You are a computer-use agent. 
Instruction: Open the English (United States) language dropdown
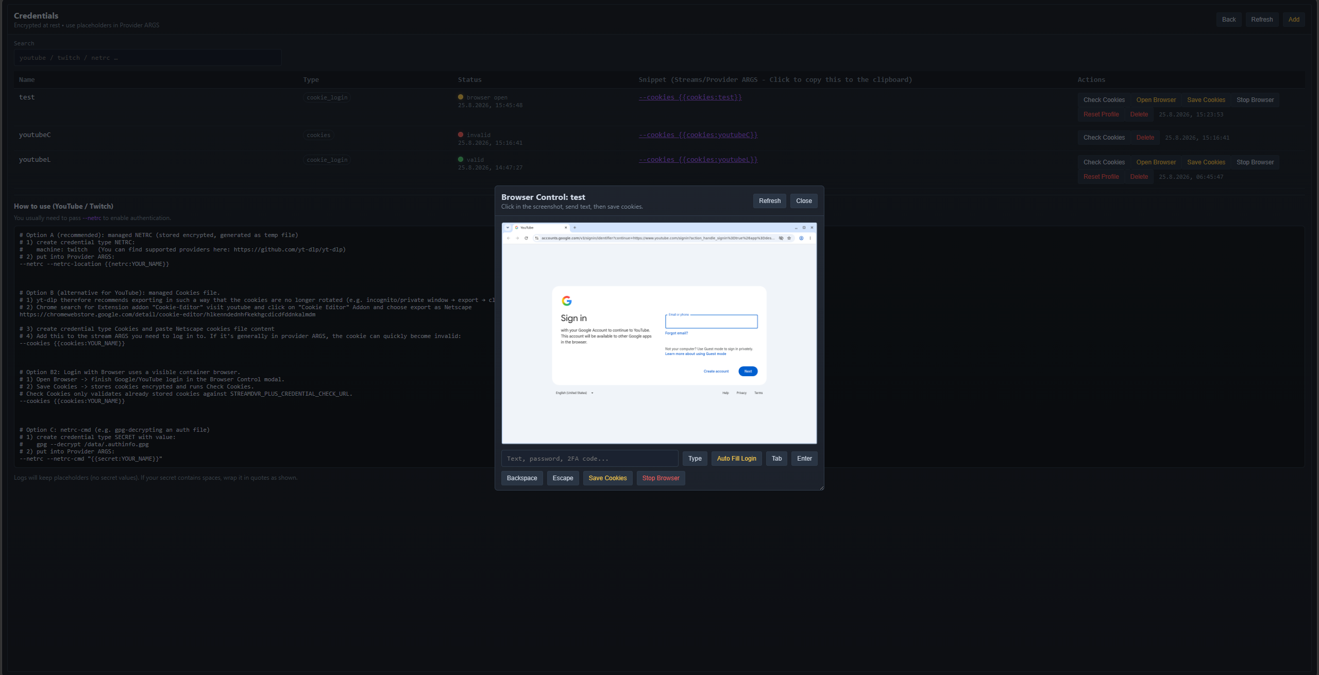(x=574, y=393)
